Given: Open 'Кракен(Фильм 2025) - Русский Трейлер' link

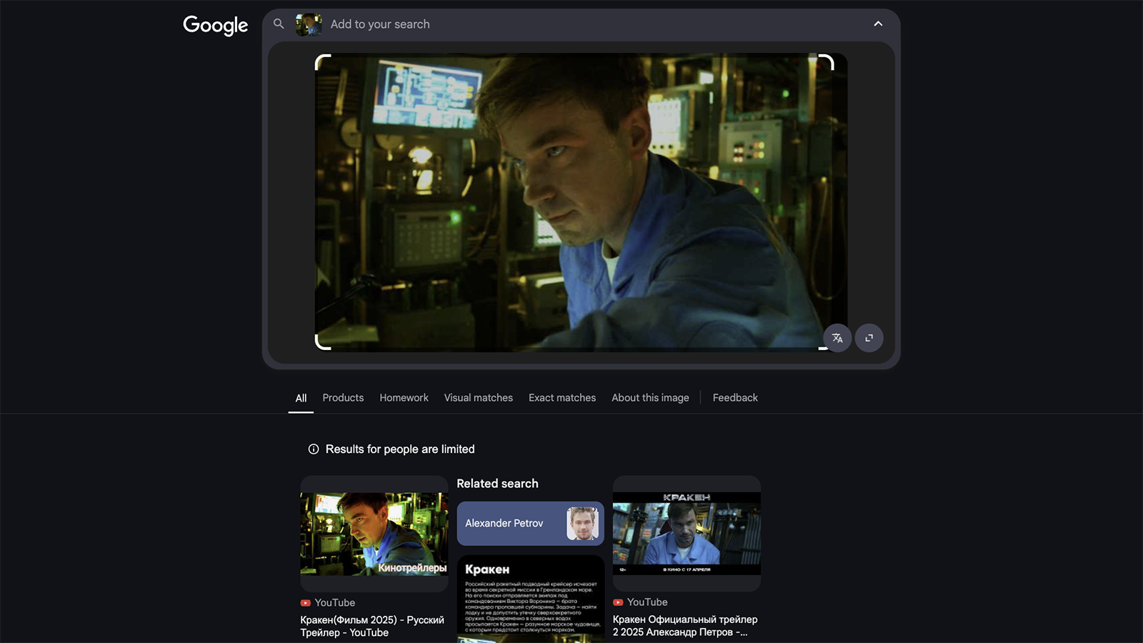Looking at the screenshot, I should coord(372,626).
